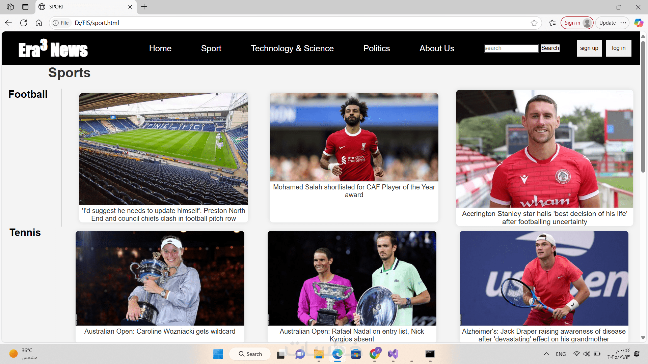Click into the site search field

coord(511,48)
